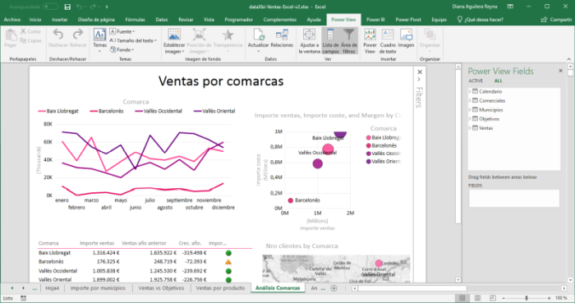The height and width of the screenshot is (303, 575).
Task: Toggle the Autoguardado switch
Action: pyautogui.click(x=50, y=7)
